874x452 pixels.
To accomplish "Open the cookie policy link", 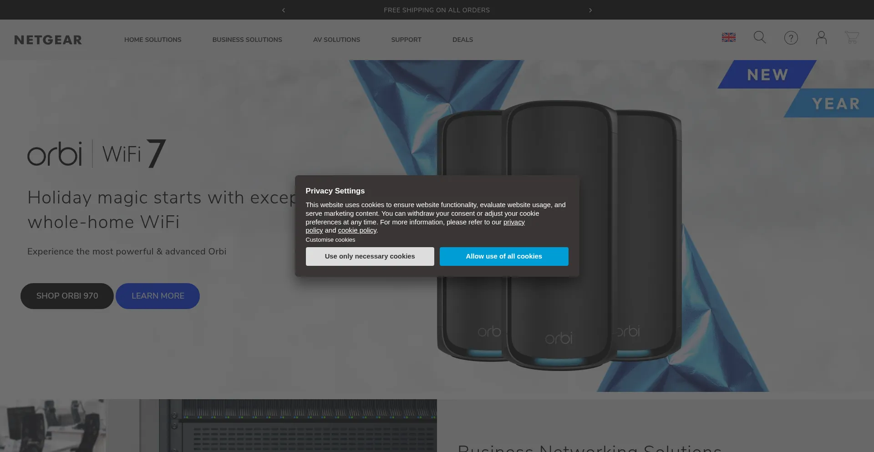I will pos(357,230).
